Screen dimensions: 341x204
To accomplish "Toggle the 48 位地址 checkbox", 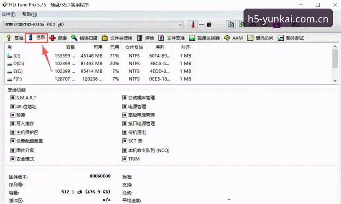I will point(13,106).
